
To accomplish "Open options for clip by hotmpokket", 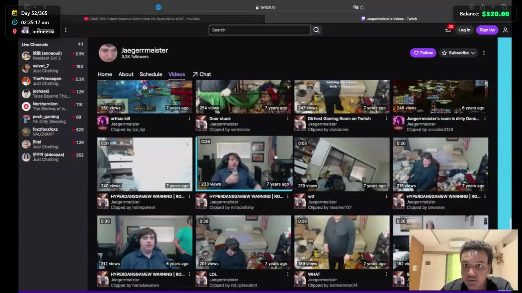I will (x=189, y=196).
